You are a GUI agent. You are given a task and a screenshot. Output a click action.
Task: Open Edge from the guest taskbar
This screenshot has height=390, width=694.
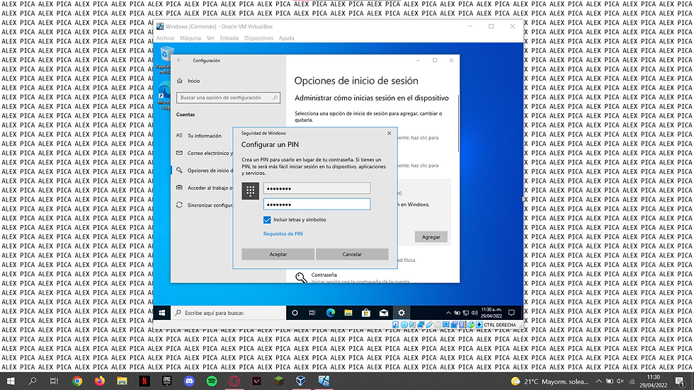click(331, 313)
